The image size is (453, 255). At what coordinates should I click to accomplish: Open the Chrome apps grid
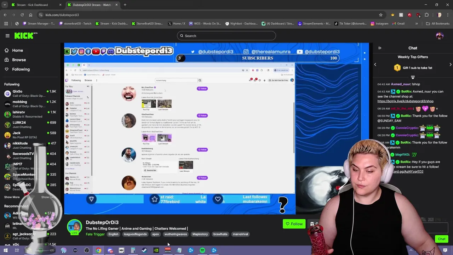coord(6,24)
